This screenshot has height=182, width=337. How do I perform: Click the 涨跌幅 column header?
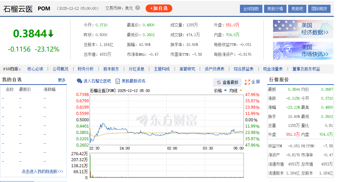[x=49, y=90]
